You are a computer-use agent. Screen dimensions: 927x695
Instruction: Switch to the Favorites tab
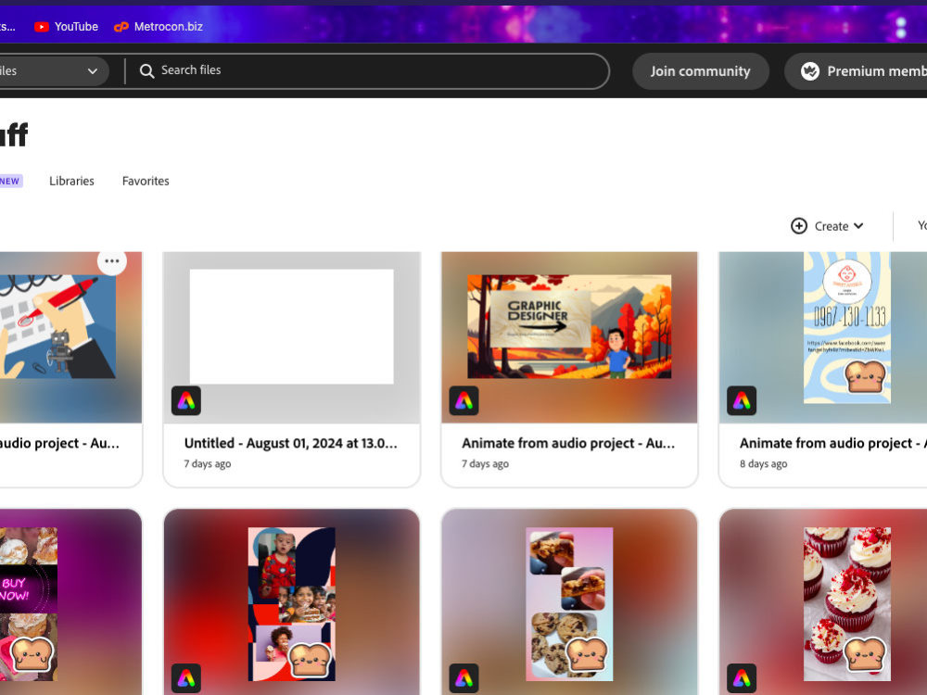pos(146,181)
